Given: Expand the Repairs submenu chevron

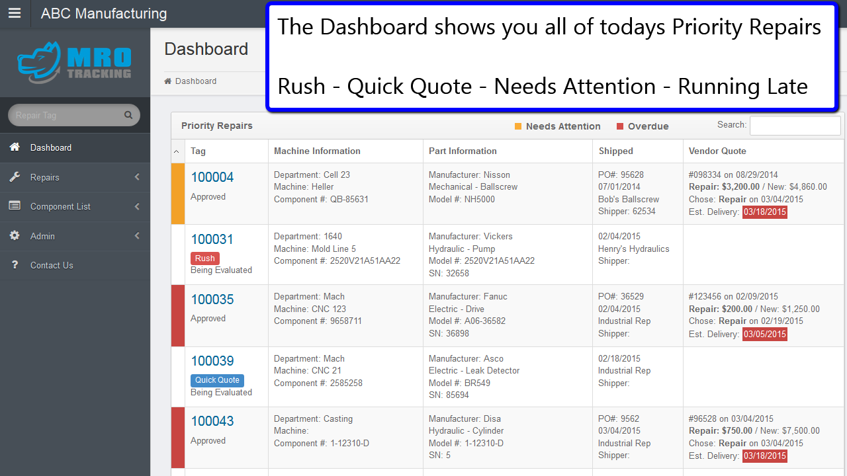Looking at the screenshot, I should pyautogui.click(x=137, y=177).
